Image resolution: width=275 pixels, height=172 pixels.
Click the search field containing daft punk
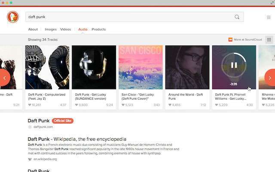click(134, 17)
